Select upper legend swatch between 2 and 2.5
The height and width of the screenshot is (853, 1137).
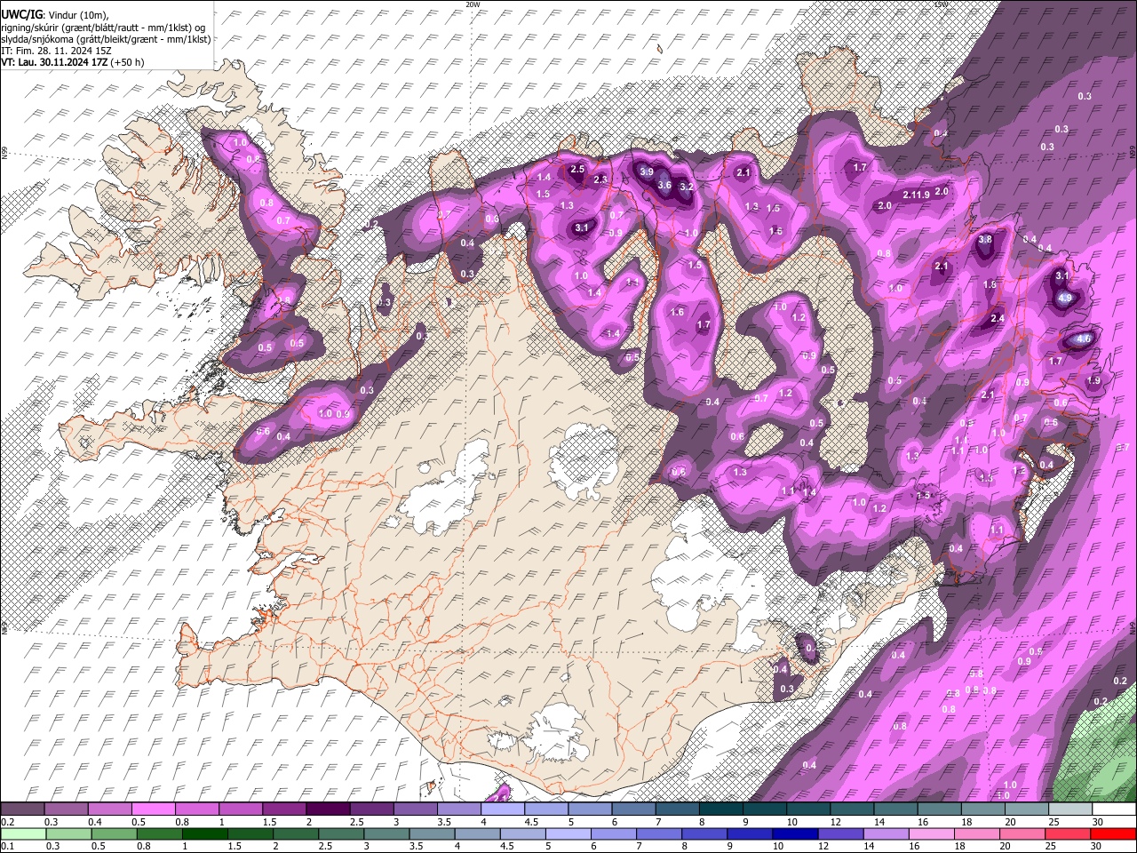pyautogui.click(x=328, y=809)
